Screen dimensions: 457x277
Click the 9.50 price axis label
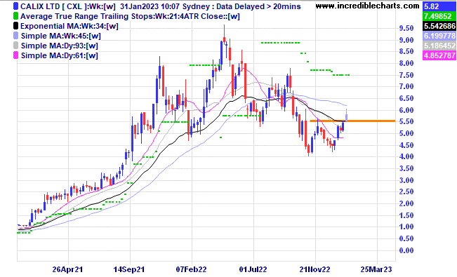click(406, 28)
